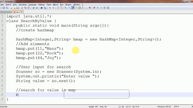Click 'Windows (CR LF)' line ending indicator
Screen dimensions: 193x108
pos(164,107)
